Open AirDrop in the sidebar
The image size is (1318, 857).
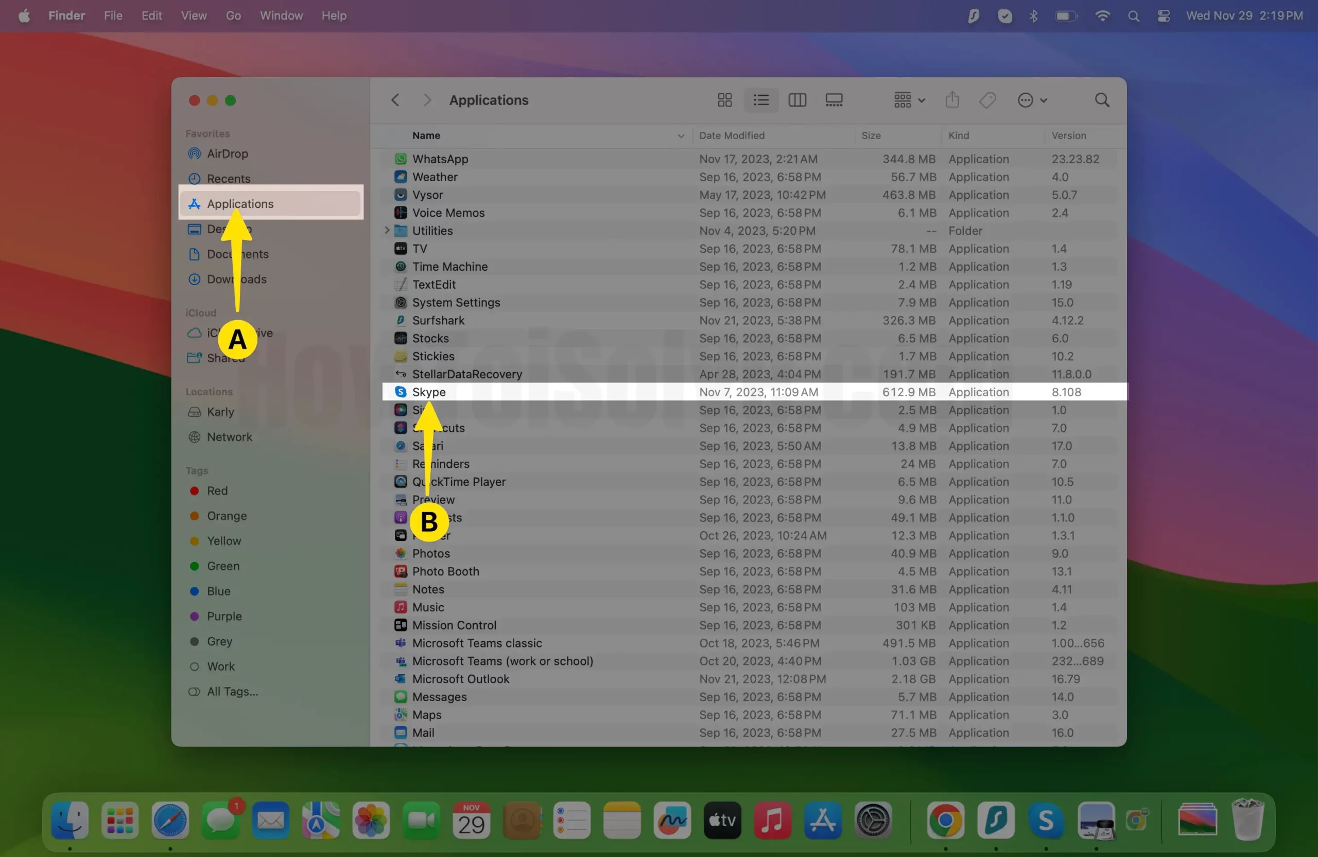(x=227, y=153)
